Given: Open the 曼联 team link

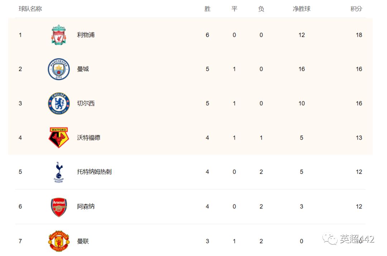Looking at the screenshot, I should [x=83, y=241].
